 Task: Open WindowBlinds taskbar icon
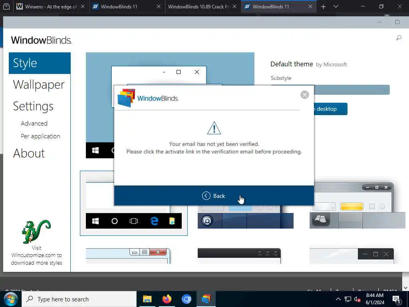click(206, 299)
